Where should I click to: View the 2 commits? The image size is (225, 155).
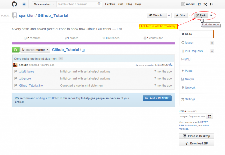(32, 38)
